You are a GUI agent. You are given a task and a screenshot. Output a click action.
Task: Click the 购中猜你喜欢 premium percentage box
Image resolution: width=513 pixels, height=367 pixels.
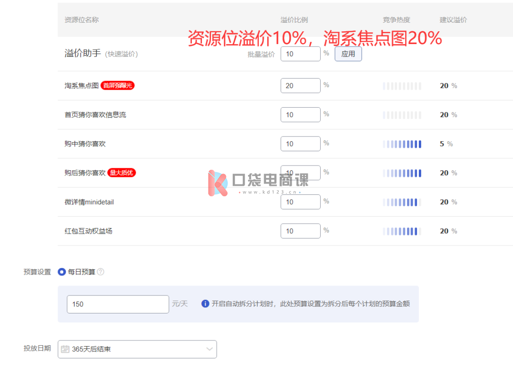coord(300,144)
